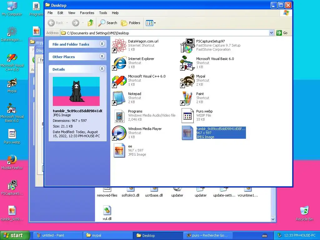Image resolution: width=320 pixels, height=240 pixels.
Task: Open the Forward button history dropdown
Action: 82,23
